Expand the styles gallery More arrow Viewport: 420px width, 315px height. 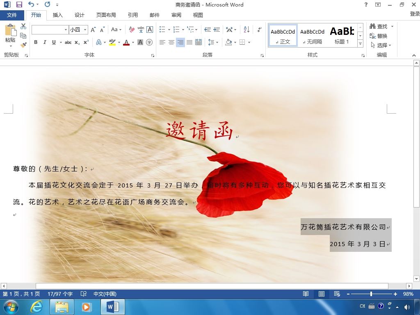[x=360, y=43]
